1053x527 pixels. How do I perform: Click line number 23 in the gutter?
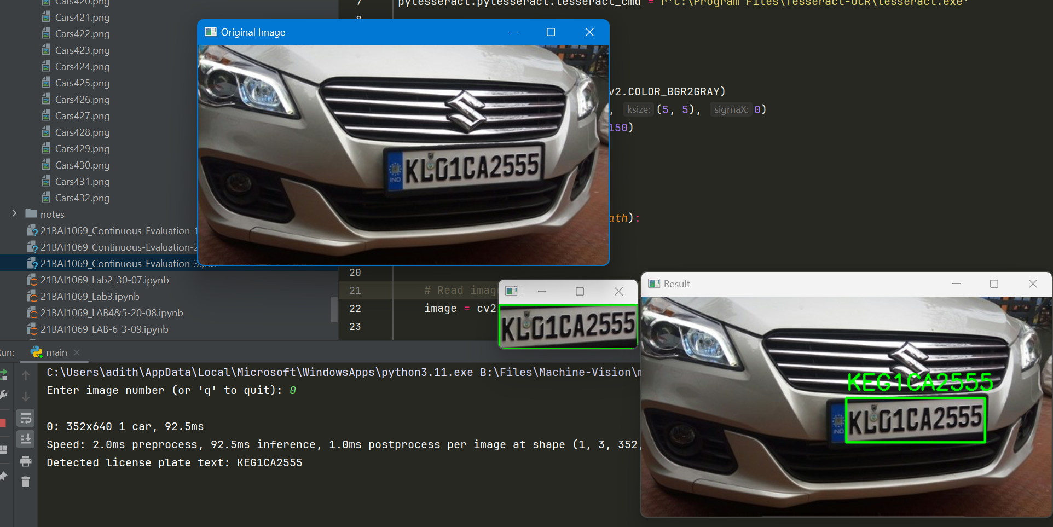[355, 327]
